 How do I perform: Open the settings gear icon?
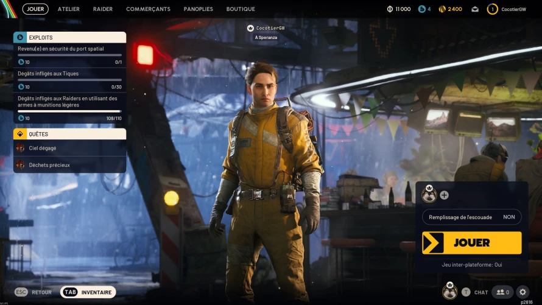523,292
